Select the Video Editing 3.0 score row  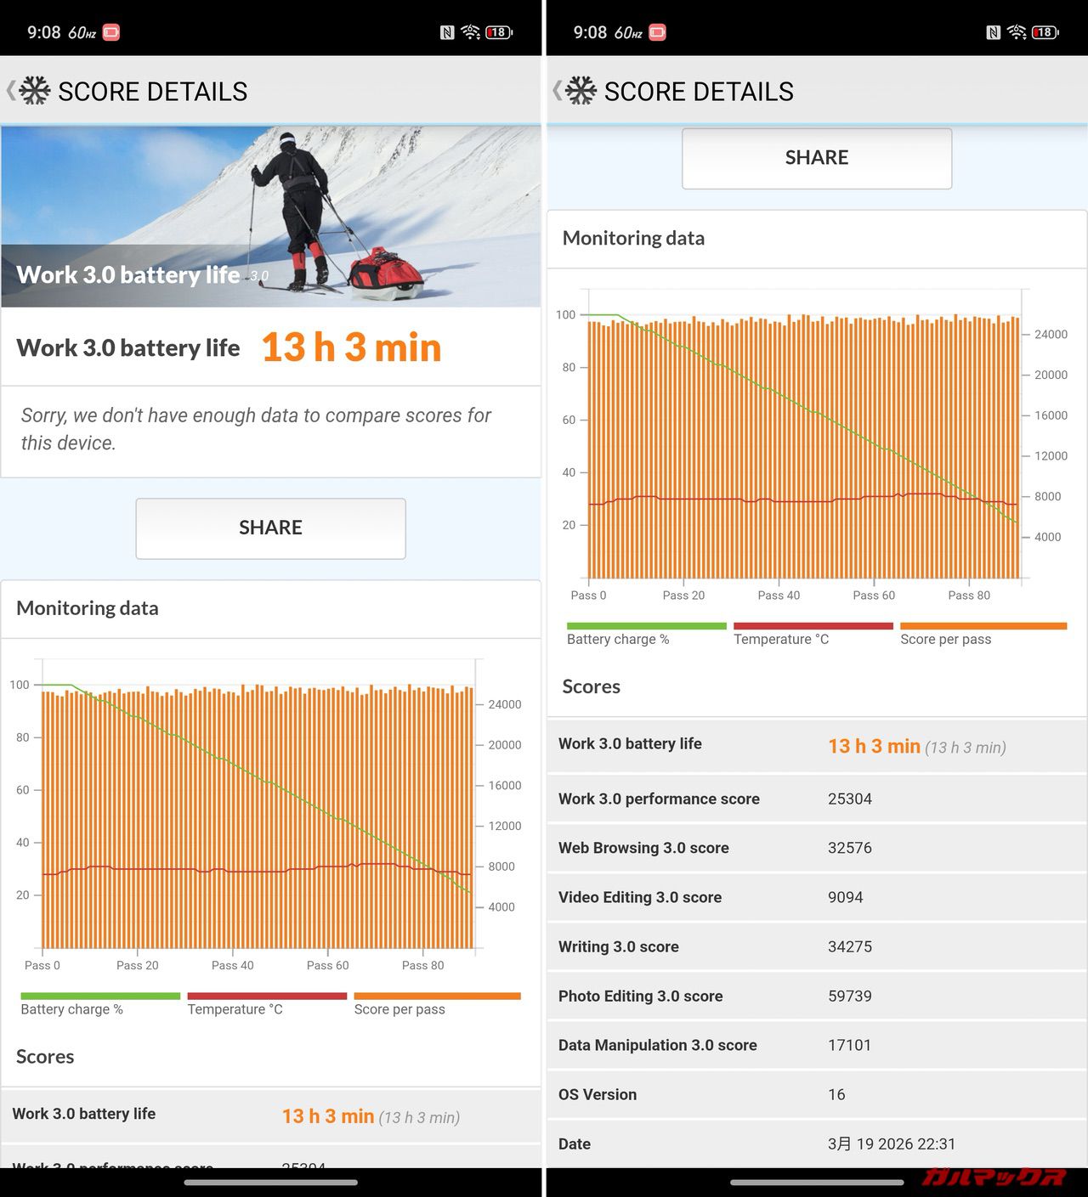[x=816, y=897]
